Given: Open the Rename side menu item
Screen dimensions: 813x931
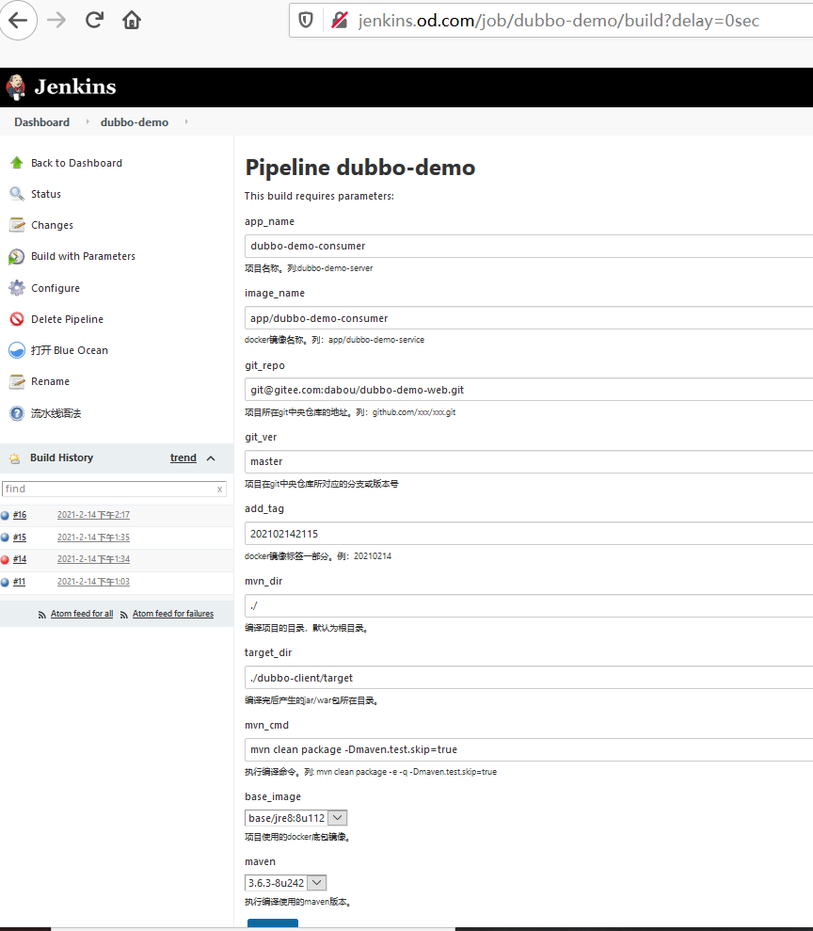Looking at the screenshot, I should click(x=50, y=381).
